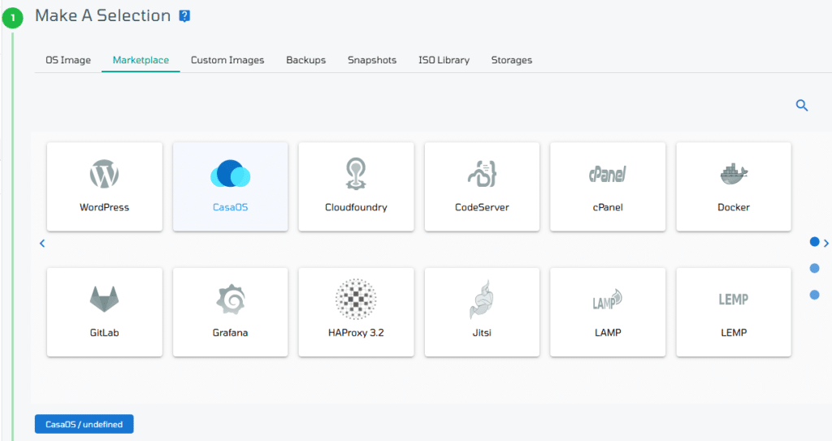Select the CasaOS marketplace app
832x441 pixels.
(x=230, y=186)
